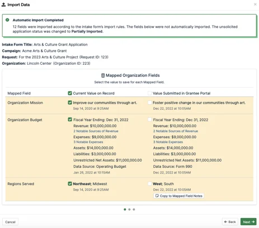Click the Organization Budget field label
Image resolution: width=259 pixels, height=228 pixels.
point(25,120)
